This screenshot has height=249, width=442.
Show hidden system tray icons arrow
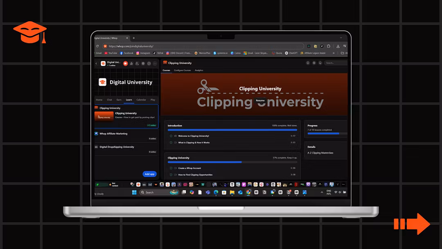[322, 192]
